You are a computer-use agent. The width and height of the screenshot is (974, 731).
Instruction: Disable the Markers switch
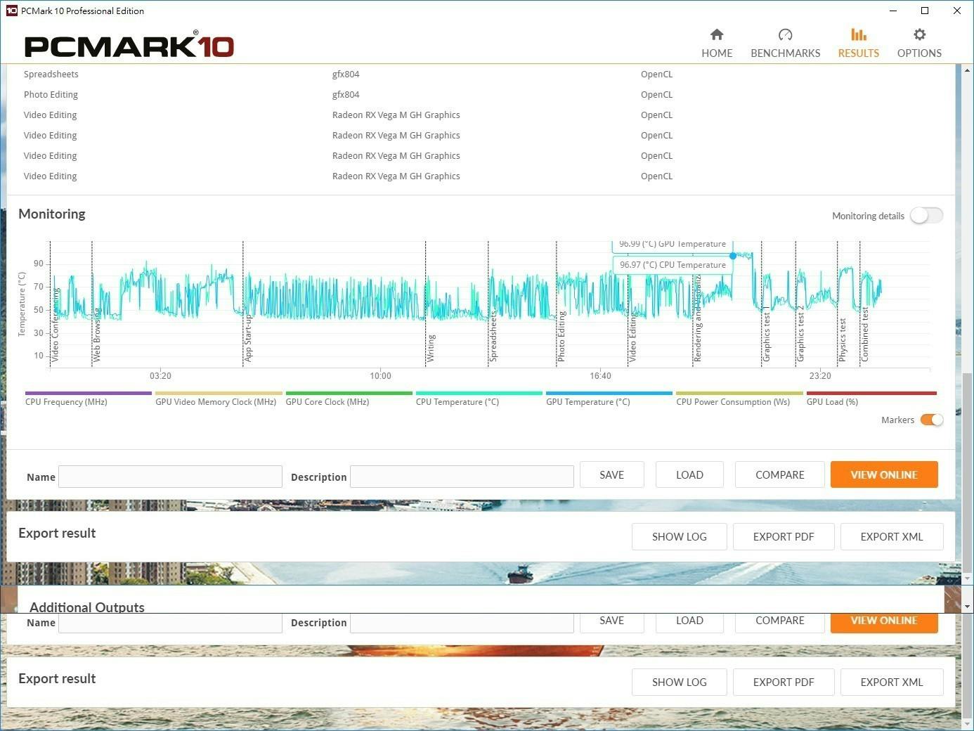click(x=932, y=420)
